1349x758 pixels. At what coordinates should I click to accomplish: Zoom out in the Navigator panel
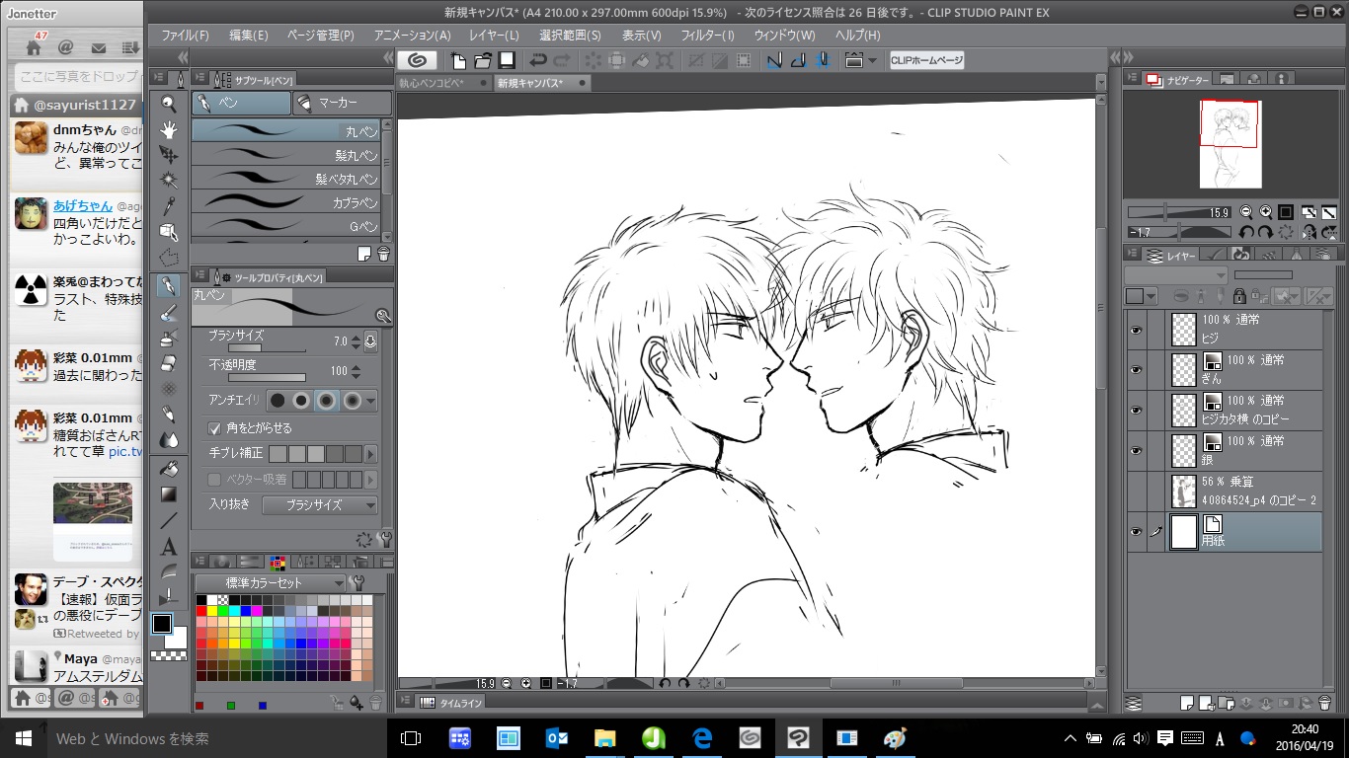[x=1246, y=212]
